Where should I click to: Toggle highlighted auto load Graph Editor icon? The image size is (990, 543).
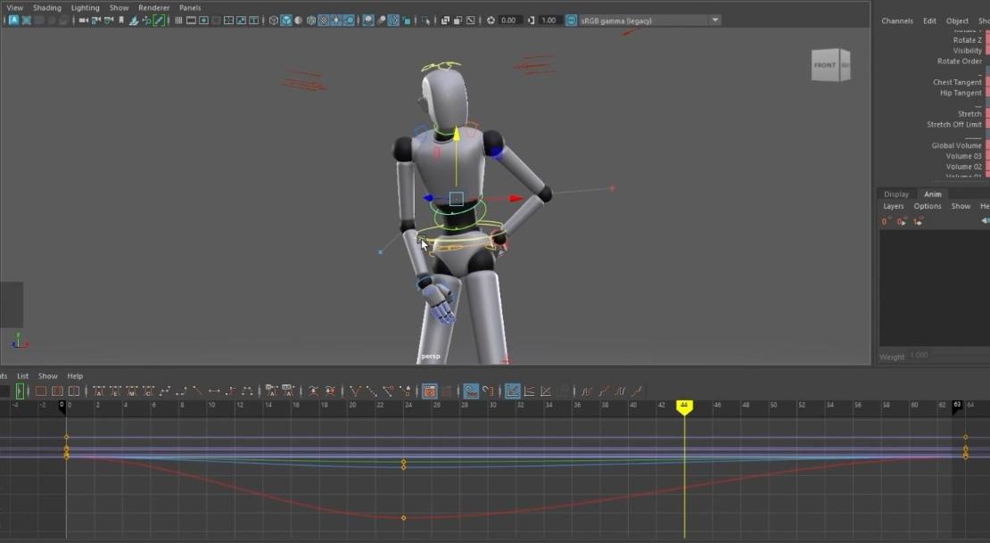click(x=429, y=391)
